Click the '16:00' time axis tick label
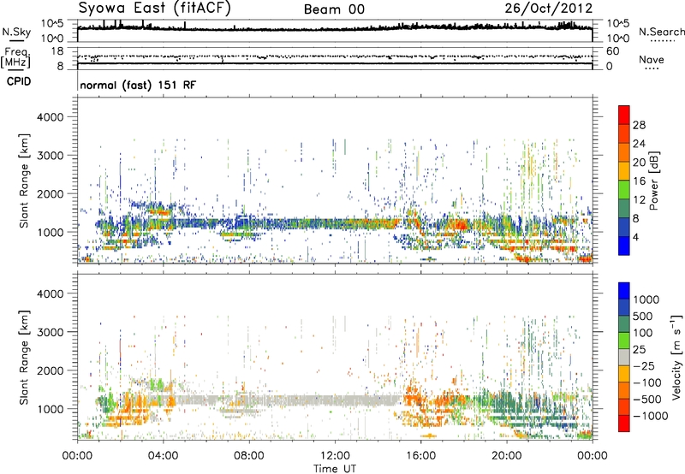685x474 pixels. click(x=420, y=456)
